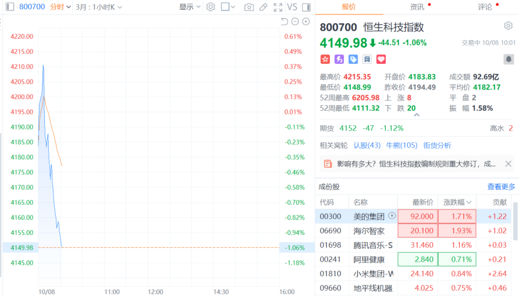This screenshot has height=296, width=519.
Task: Click the -1.06% label on percent axis
Action: [x=294, y=247]
